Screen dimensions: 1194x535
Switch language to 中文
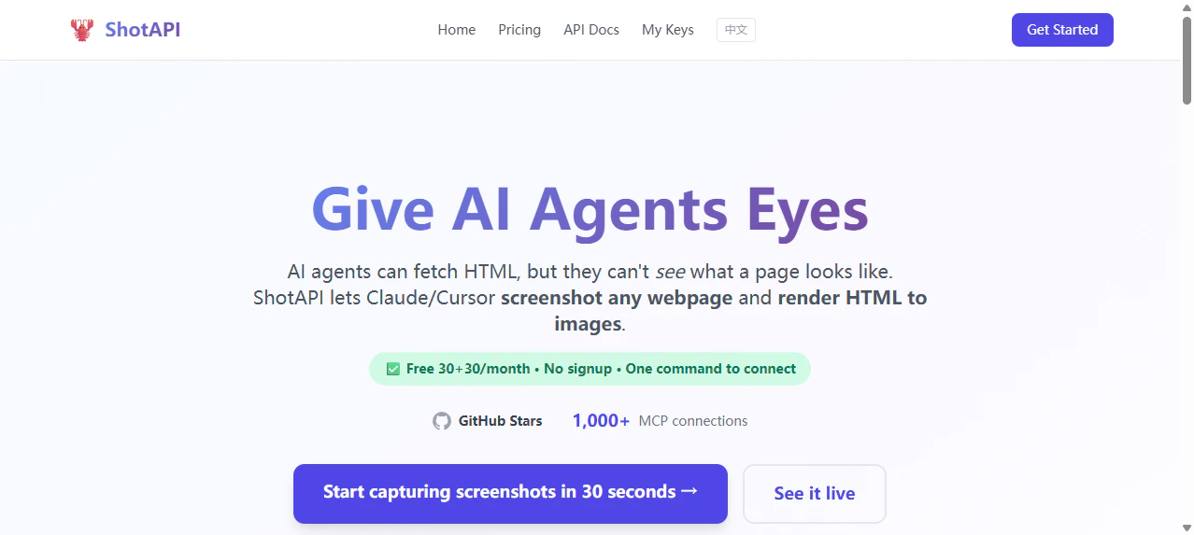[736, 30]
